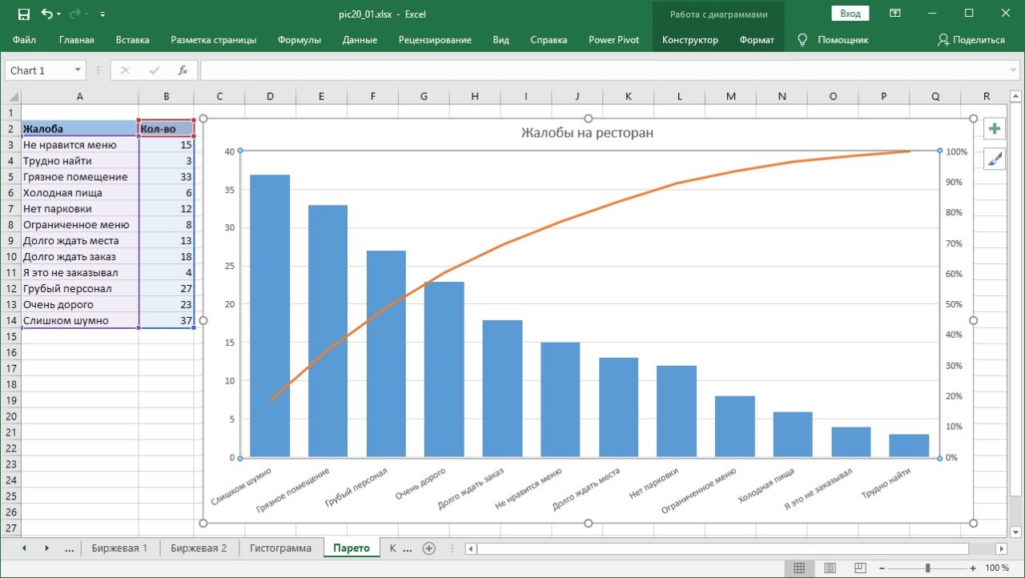This screenshot has height=578, width=1025.
Task: Switch to Page Break Preview icon
Action: (x=861, y=568)
